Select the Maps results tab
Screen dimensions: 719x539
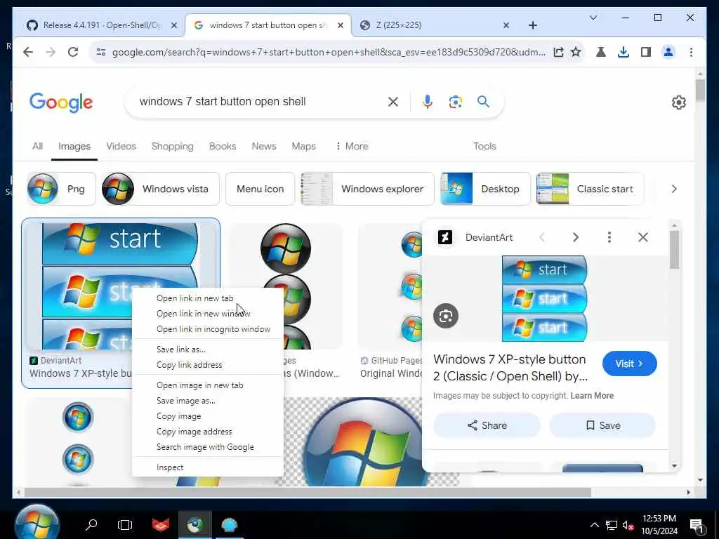pos(303,146)
